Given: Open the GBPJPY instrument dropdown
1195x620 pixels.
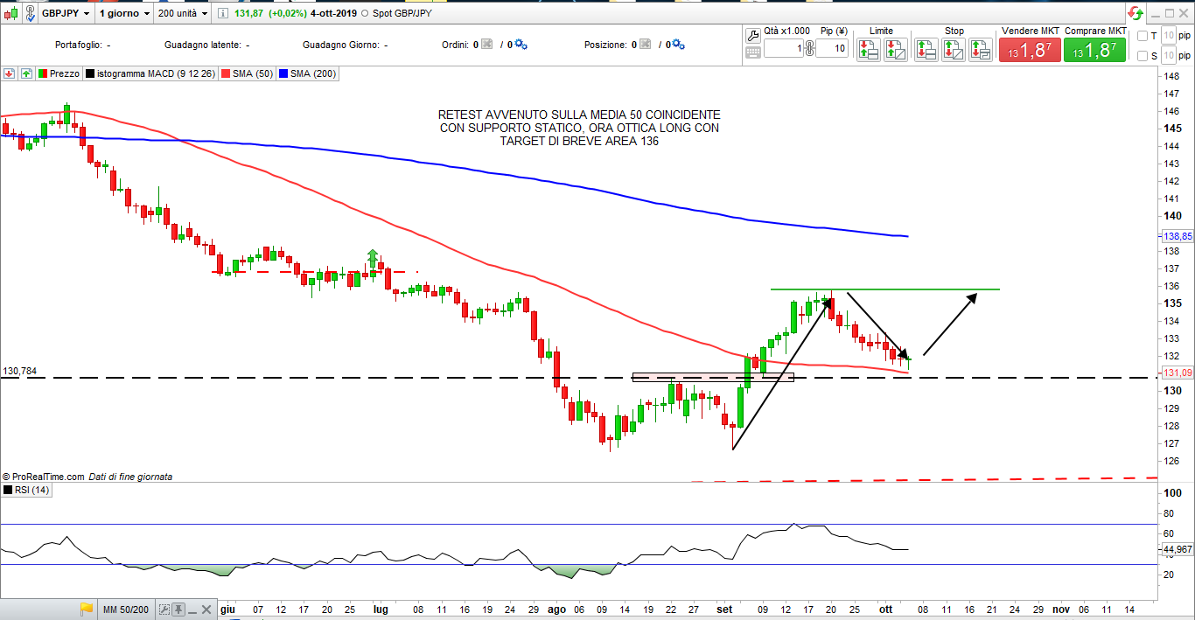Looking at the screenshot, I should click(x=66, y=14).
